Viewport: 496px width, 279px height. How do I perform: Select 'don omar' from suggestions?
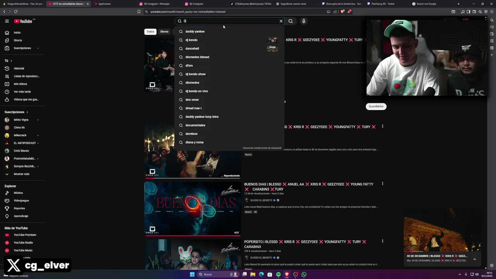tap(229, 100)
